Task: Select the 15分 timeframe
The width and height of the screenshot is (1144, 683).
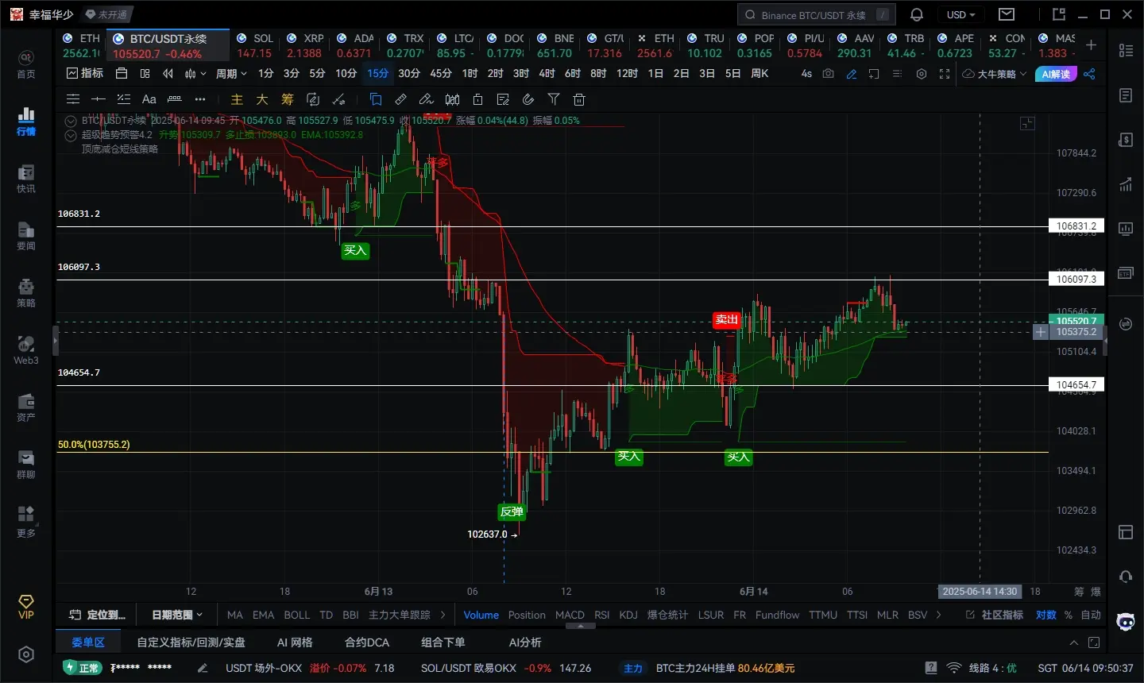Action: click(x=378, y=73)
